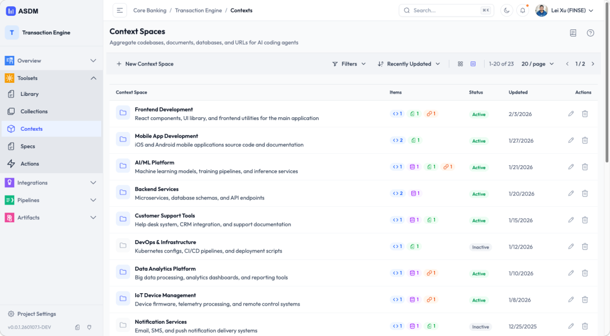Switch to dark mode with moon icon
610x336 pixels.
point(507,11)
